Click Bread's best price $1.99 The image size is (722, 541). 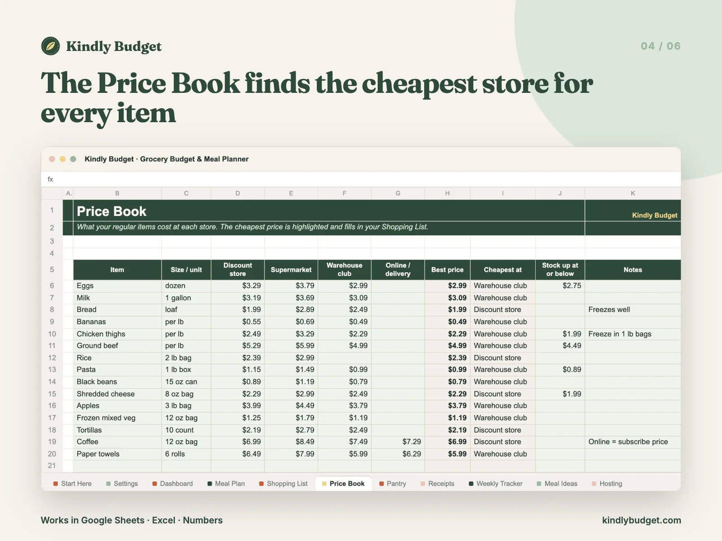tap(447, 310)
